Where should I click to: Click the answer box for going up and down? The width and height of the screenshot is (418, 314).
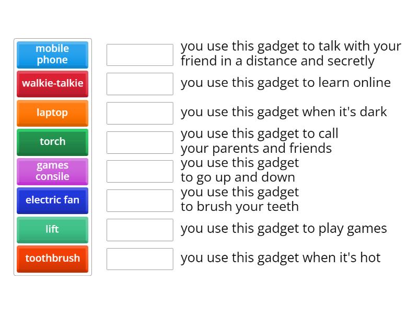(x=140, y=171)
